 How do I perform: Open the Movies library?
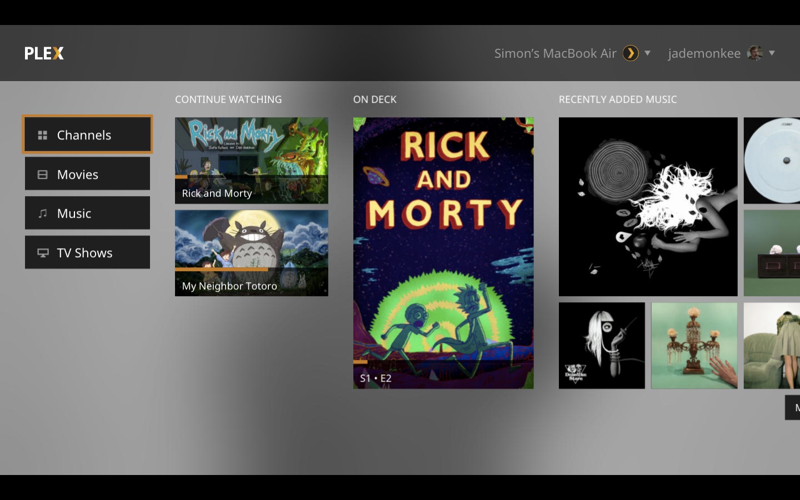[87, 174]
